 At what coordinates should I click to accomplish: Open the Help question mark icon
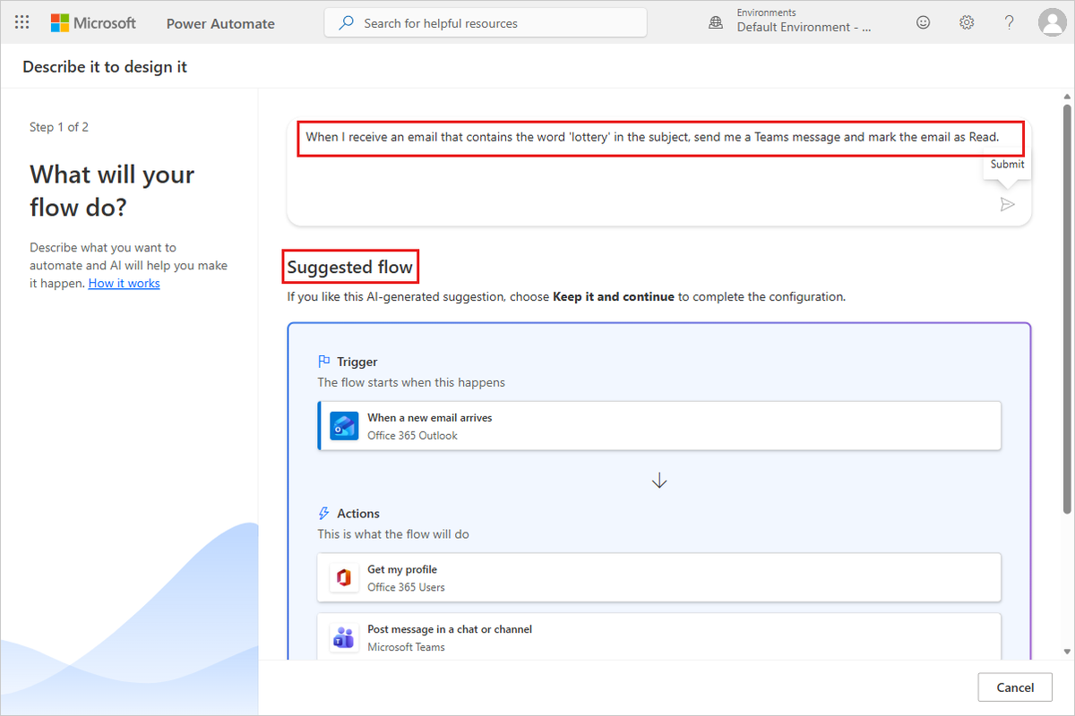(x=1009, y=23)
